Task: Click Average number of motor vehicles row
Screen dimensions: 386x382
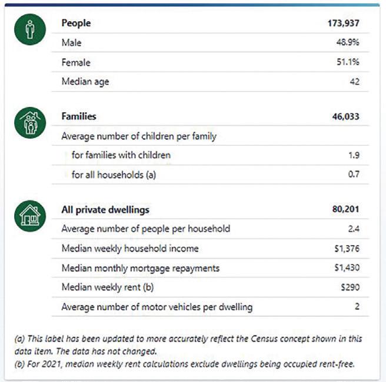Action: [157, 307]
